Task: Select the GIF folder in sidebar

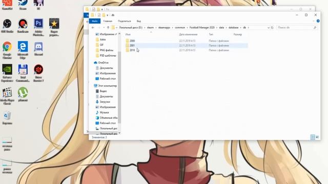Action: [99, 45]
